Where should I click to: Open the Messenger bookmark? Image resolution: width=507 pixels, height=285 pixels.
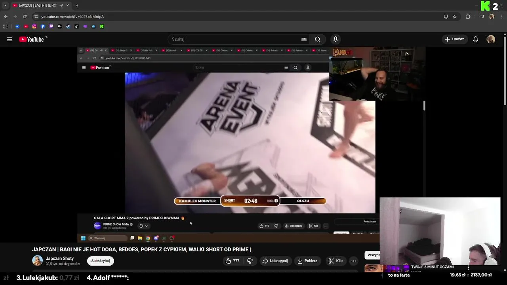[17, 27]
